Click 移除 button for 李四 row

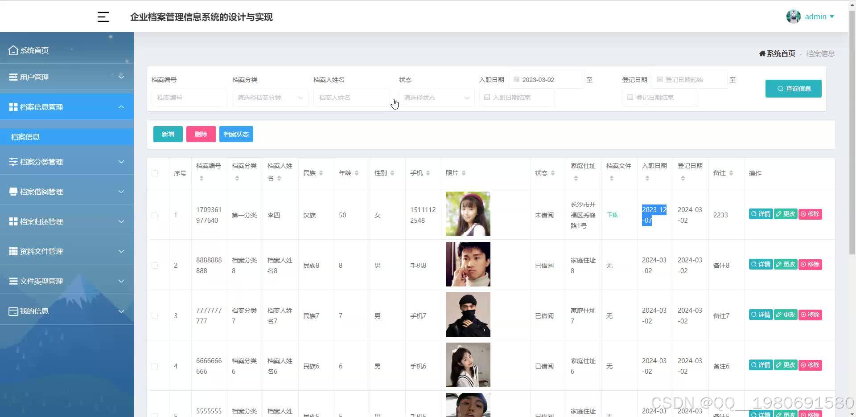tap(810, 214)
